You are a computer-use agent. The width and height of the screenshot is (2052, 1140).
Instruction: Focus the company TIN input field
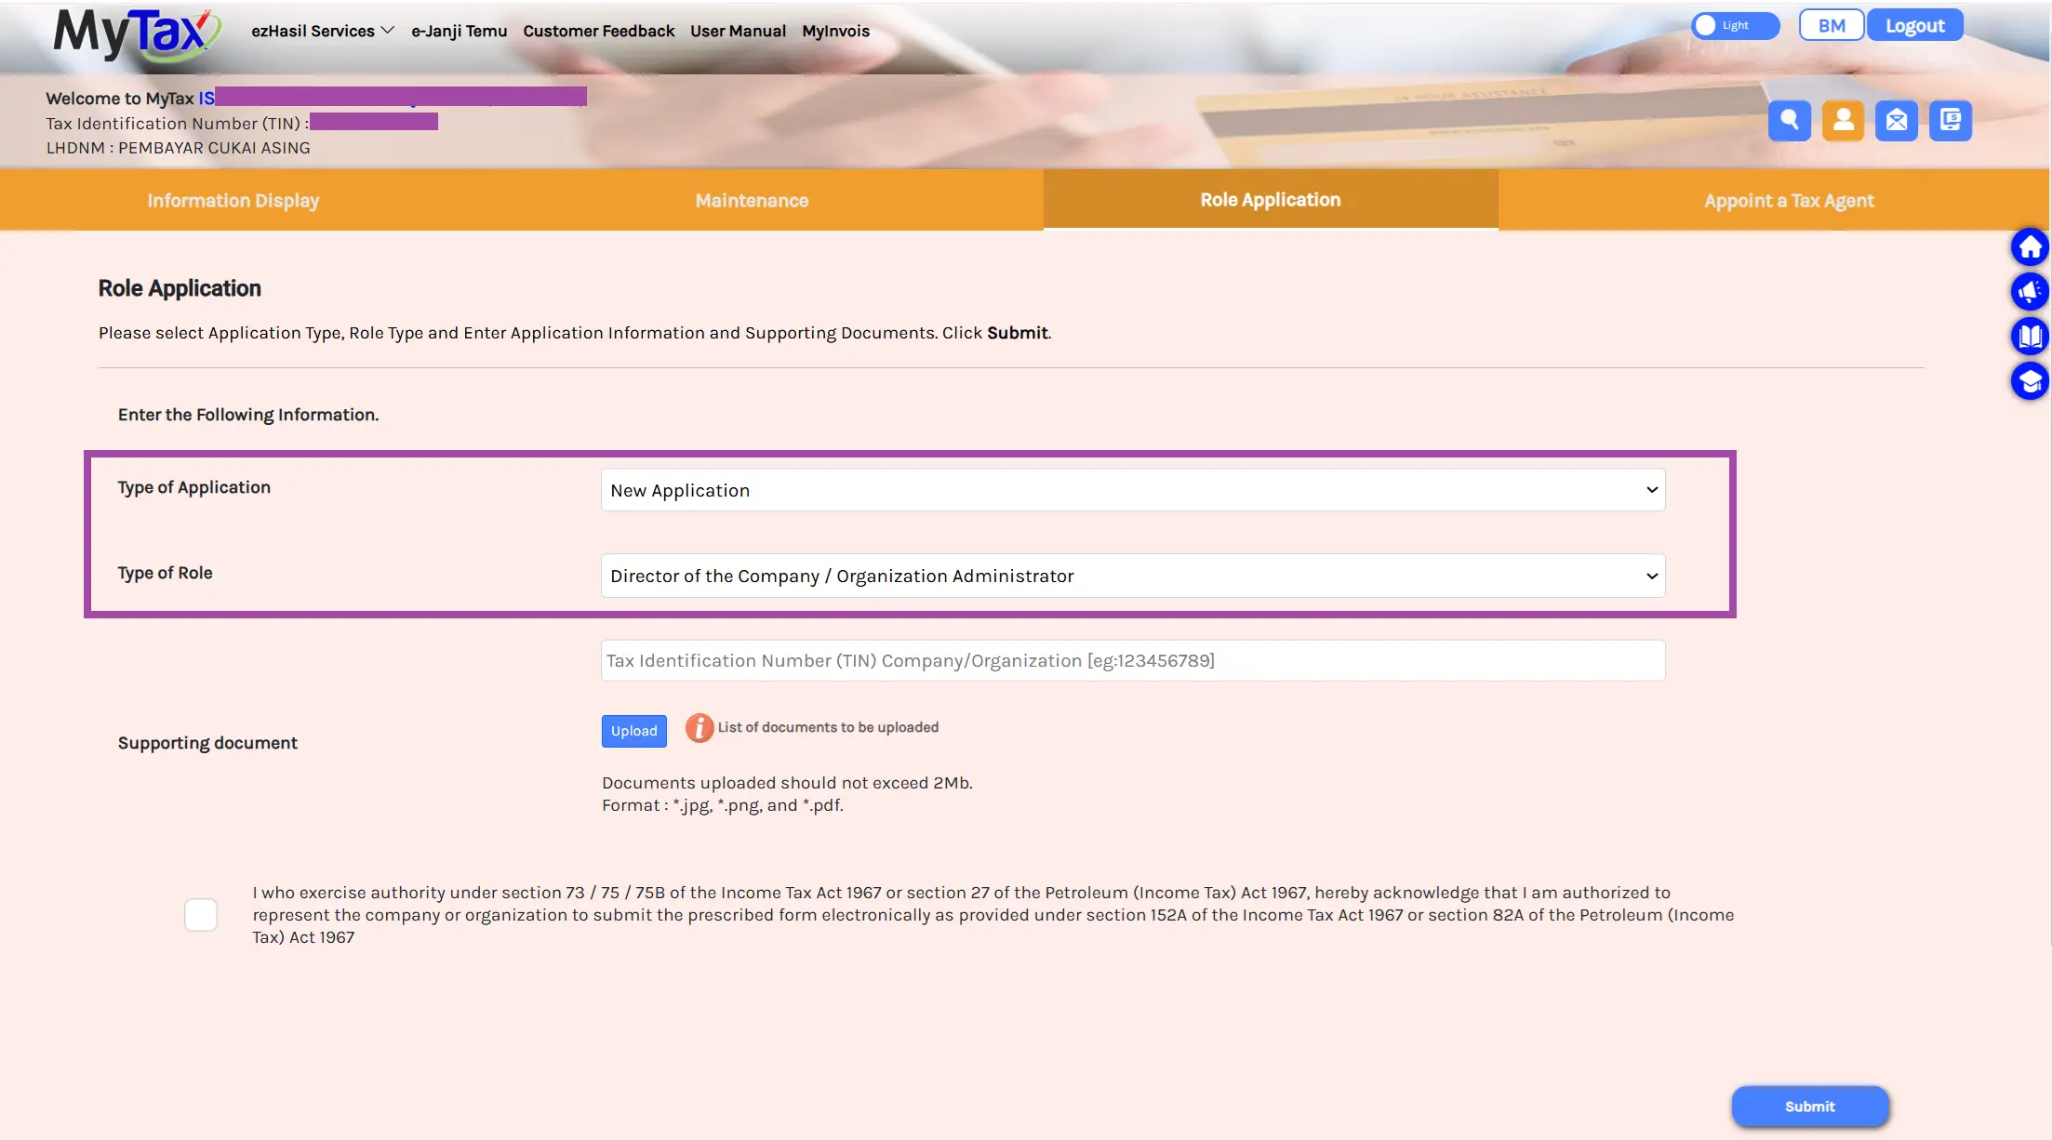tap(1133, 660)
